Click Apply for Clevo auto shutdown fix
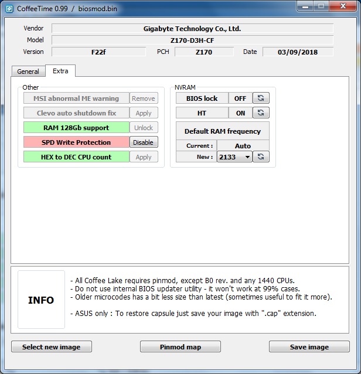Screen dimensions: 361x374 coord(144,113)
